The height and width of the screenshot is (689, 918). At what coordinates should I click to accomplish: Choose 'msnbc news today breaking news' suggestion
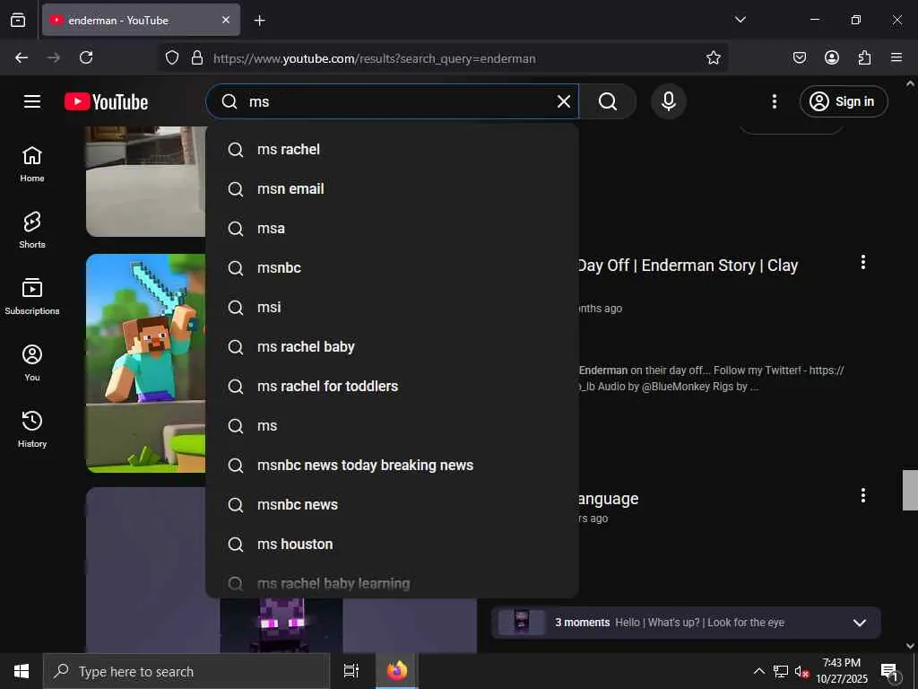365,465
